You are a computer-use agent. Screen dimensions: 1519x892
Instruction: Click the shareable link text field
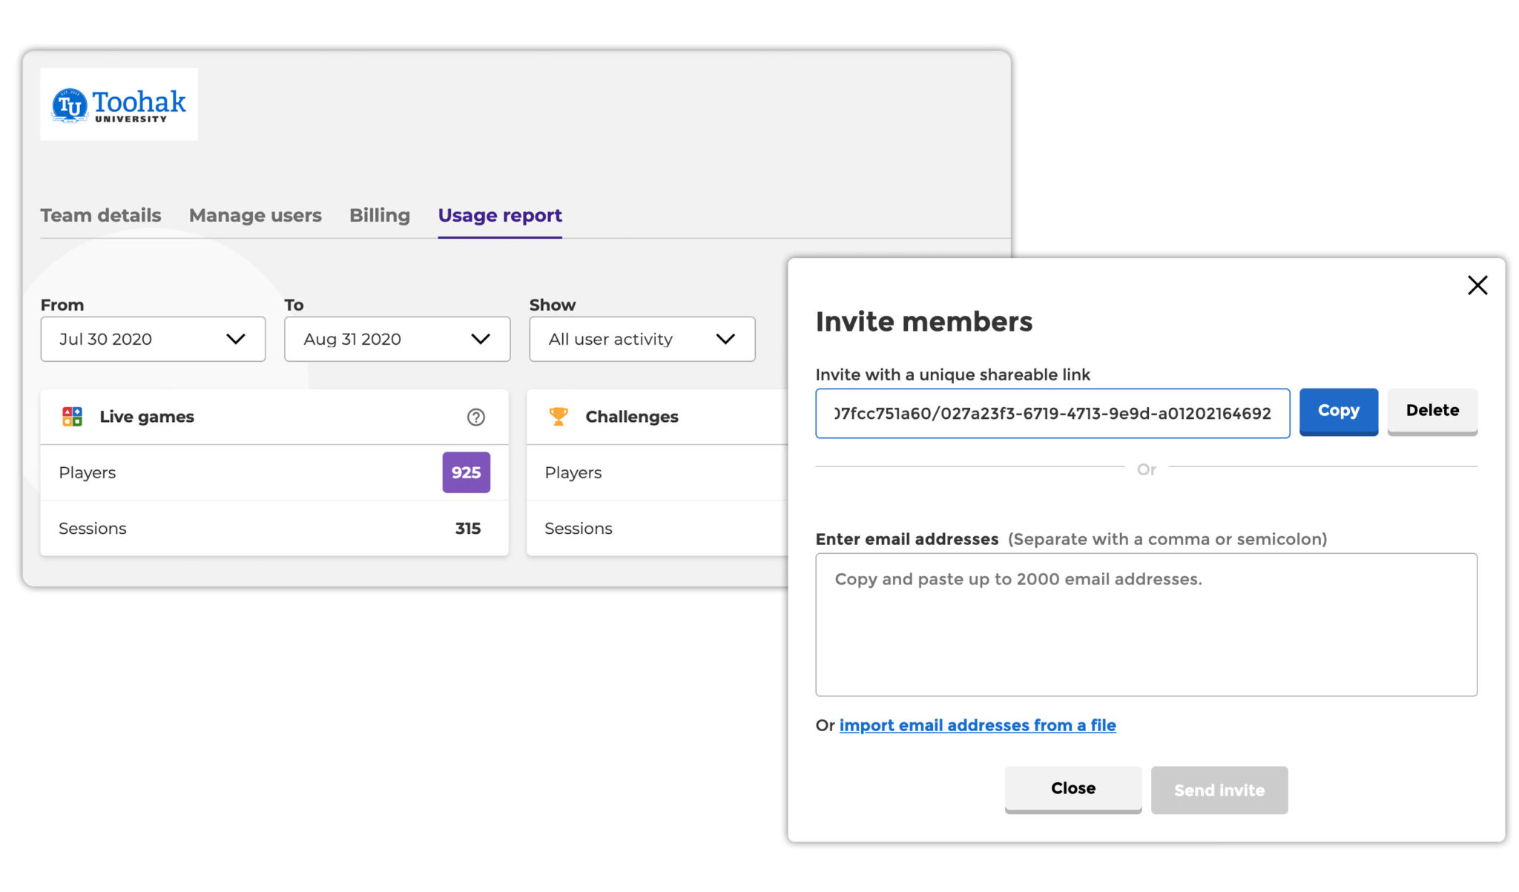pyautogui.click(x=1052, y=413)
